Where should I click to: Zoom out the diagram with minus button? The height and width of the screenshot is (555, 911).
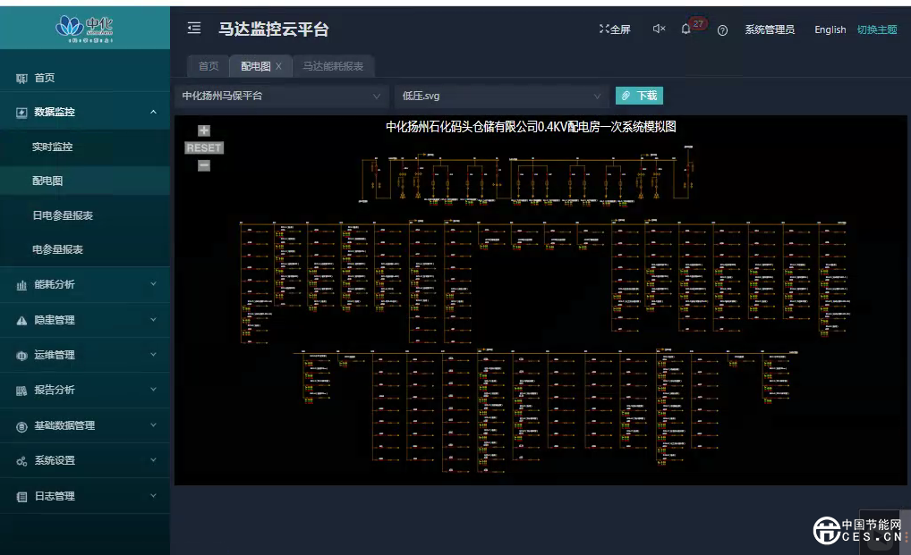tap(204, 165)
